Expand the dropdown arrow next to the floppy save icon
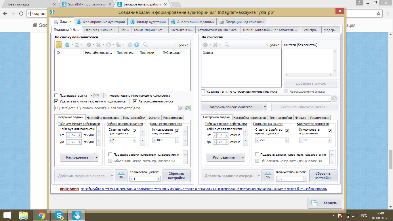This screenshot has height=221, width=393. pyautogui.click(x=82, y=45)
